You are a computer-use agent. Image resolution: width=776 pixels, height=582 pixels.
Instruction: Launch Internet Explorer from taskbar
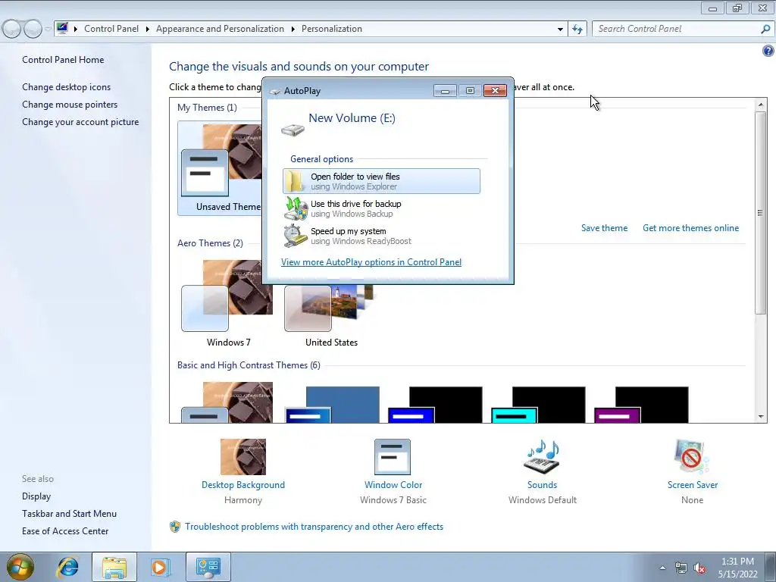(67, 567)
